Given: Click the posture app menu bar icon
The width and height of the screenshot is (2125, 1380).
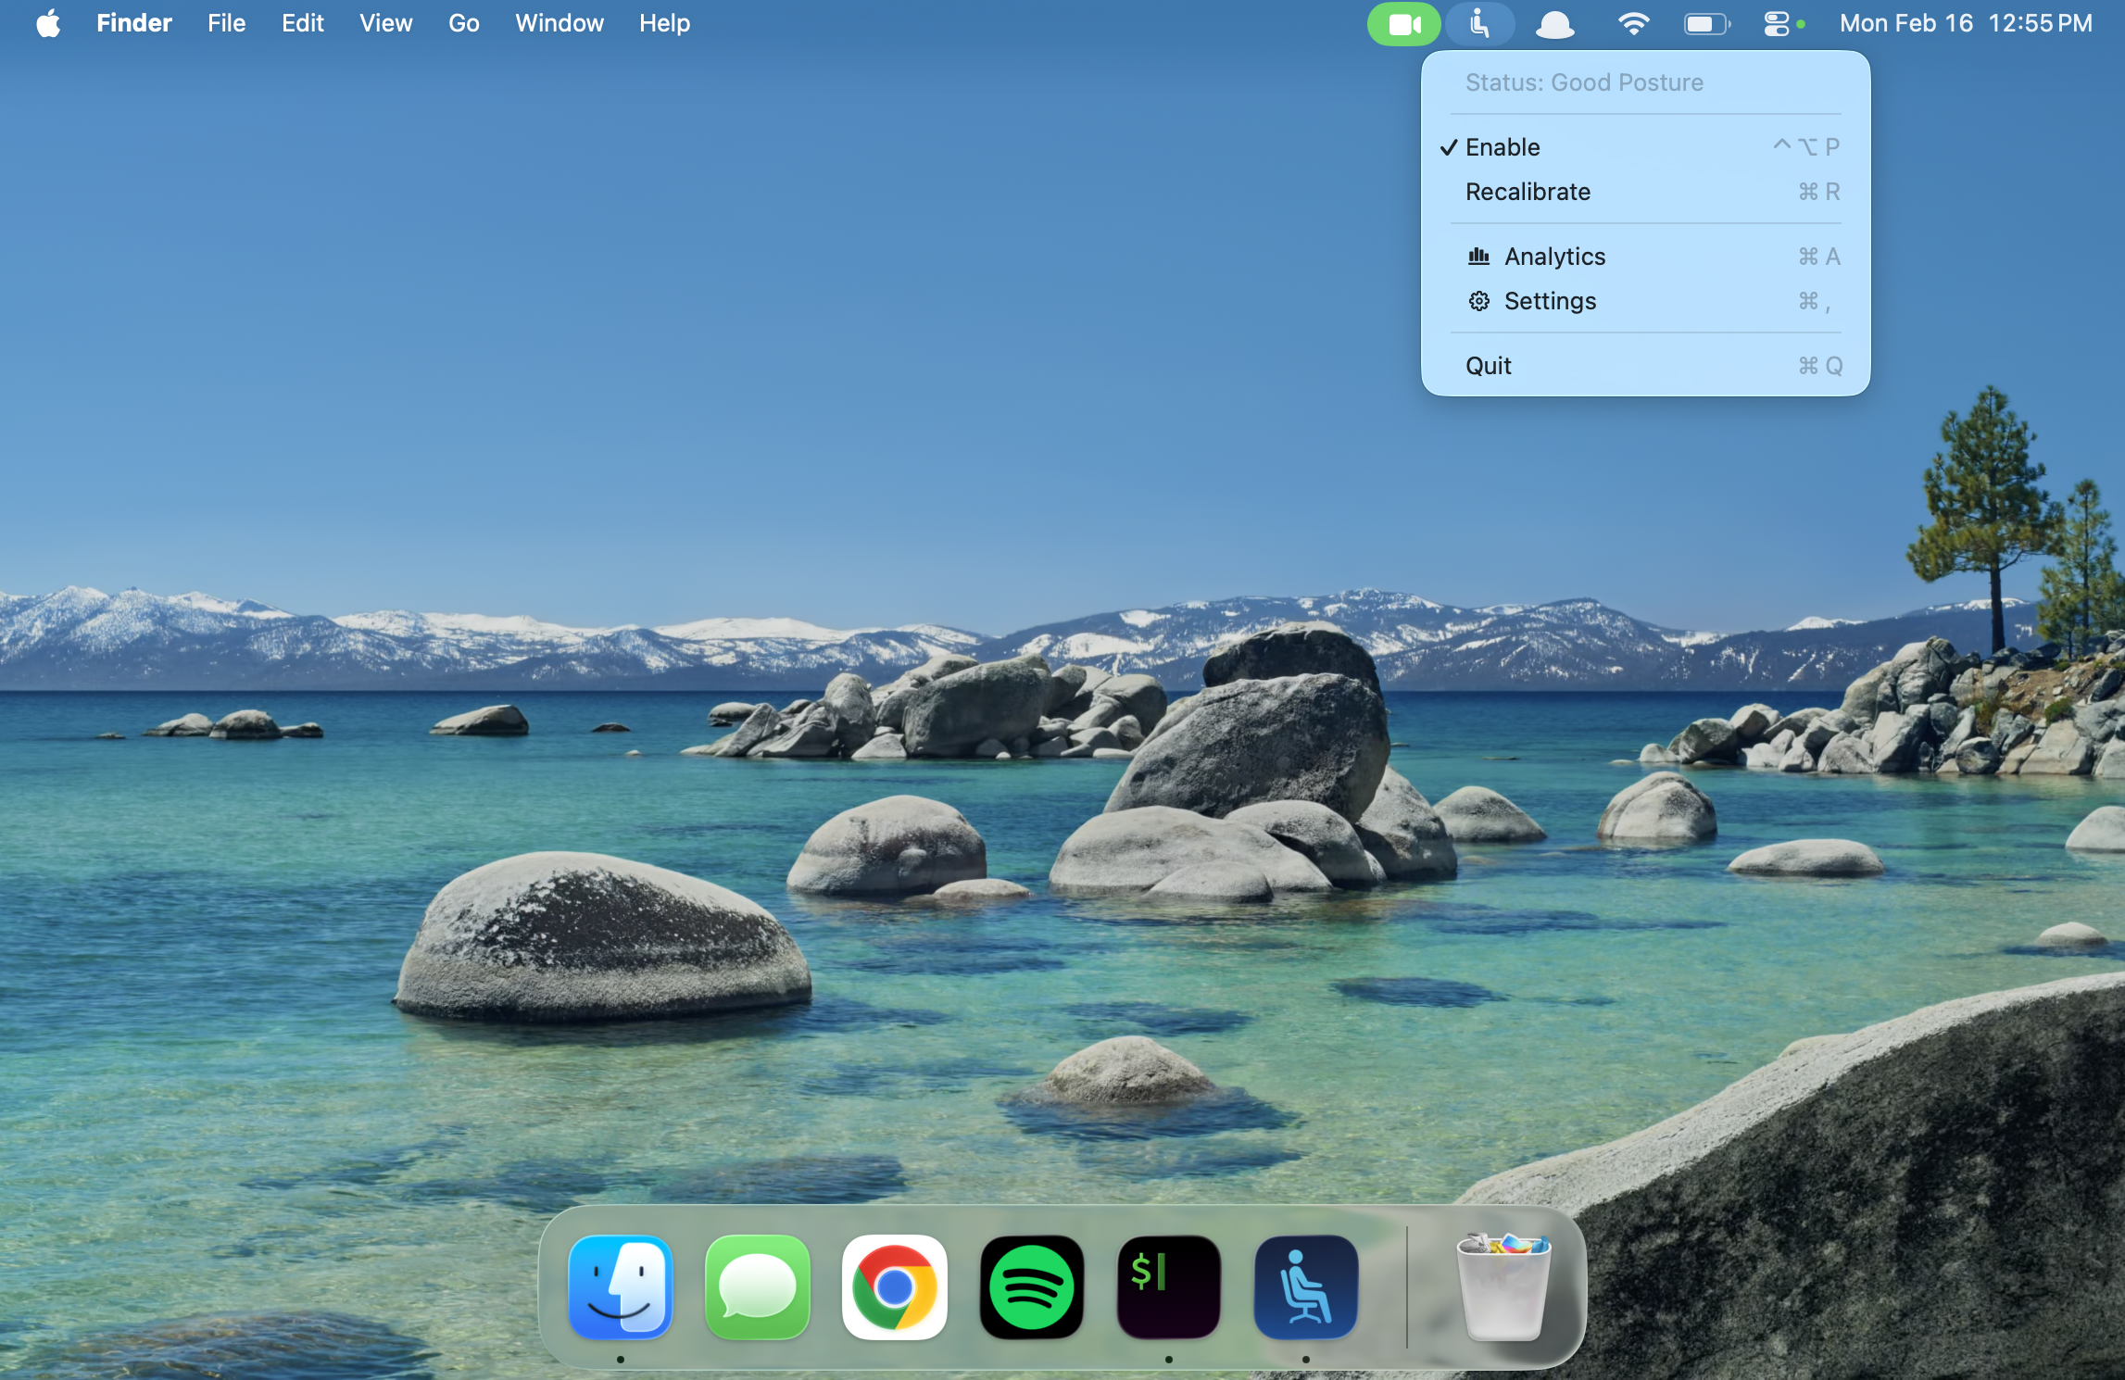Looking at the screenshot, I should pyautogui.click(x=1479, y=23).
